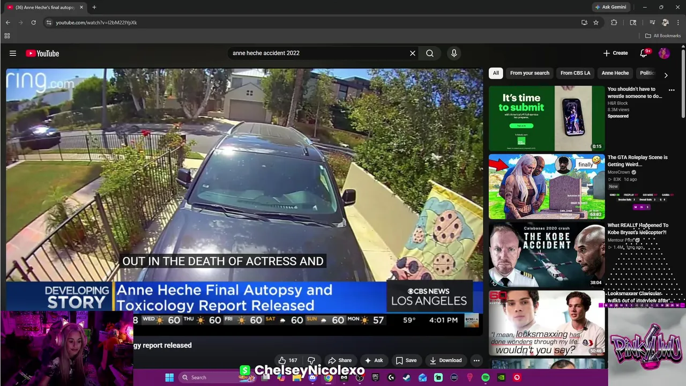Select the All filter chip
The image size is (686, 386).
(496, 73)
